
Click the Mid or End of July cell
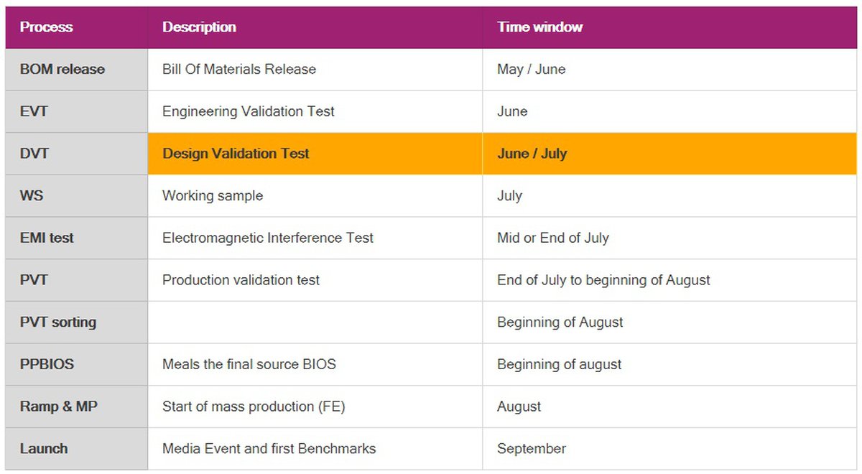click(x=553, y=238)
